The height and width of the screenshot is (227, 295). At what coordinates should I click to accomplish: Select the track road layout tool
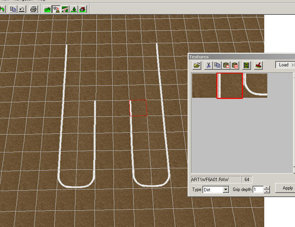(65, 9)
